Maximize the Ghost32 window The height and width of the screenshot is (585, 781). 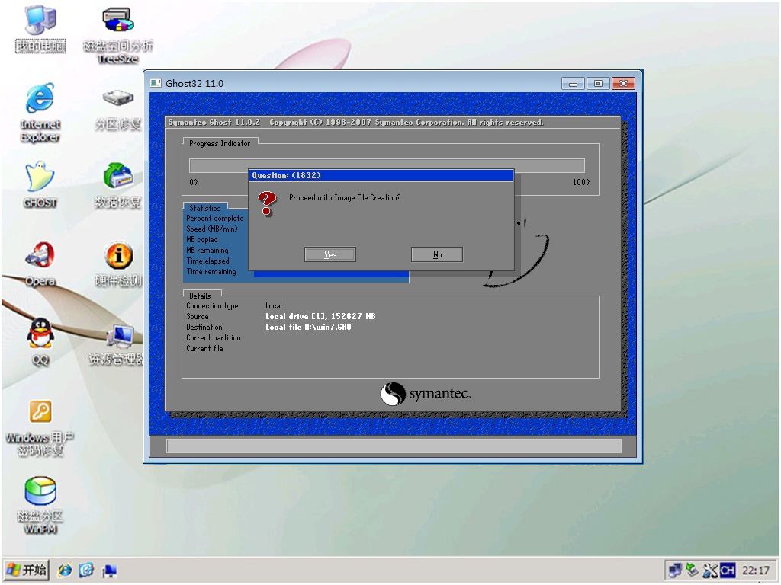(x=598, y=84)
